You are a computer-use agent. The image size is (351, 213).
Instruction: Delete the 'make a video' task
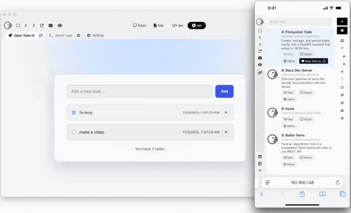pos(226,132)
